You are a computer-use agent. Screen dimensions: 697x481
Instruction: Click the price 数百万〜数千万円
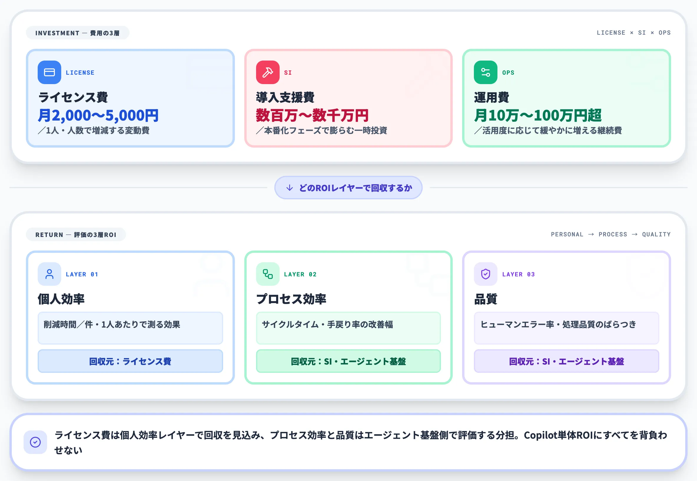click(312, 116)
